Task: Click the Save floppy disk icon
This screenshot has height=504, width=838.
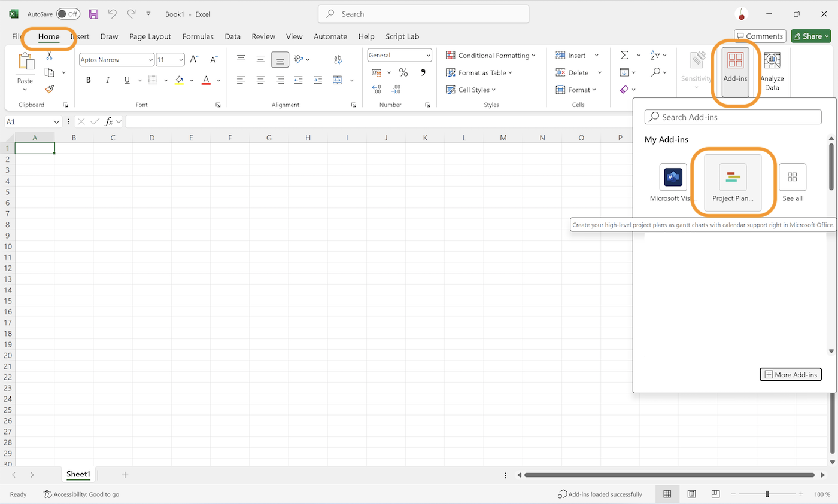Action: (93, 14)
